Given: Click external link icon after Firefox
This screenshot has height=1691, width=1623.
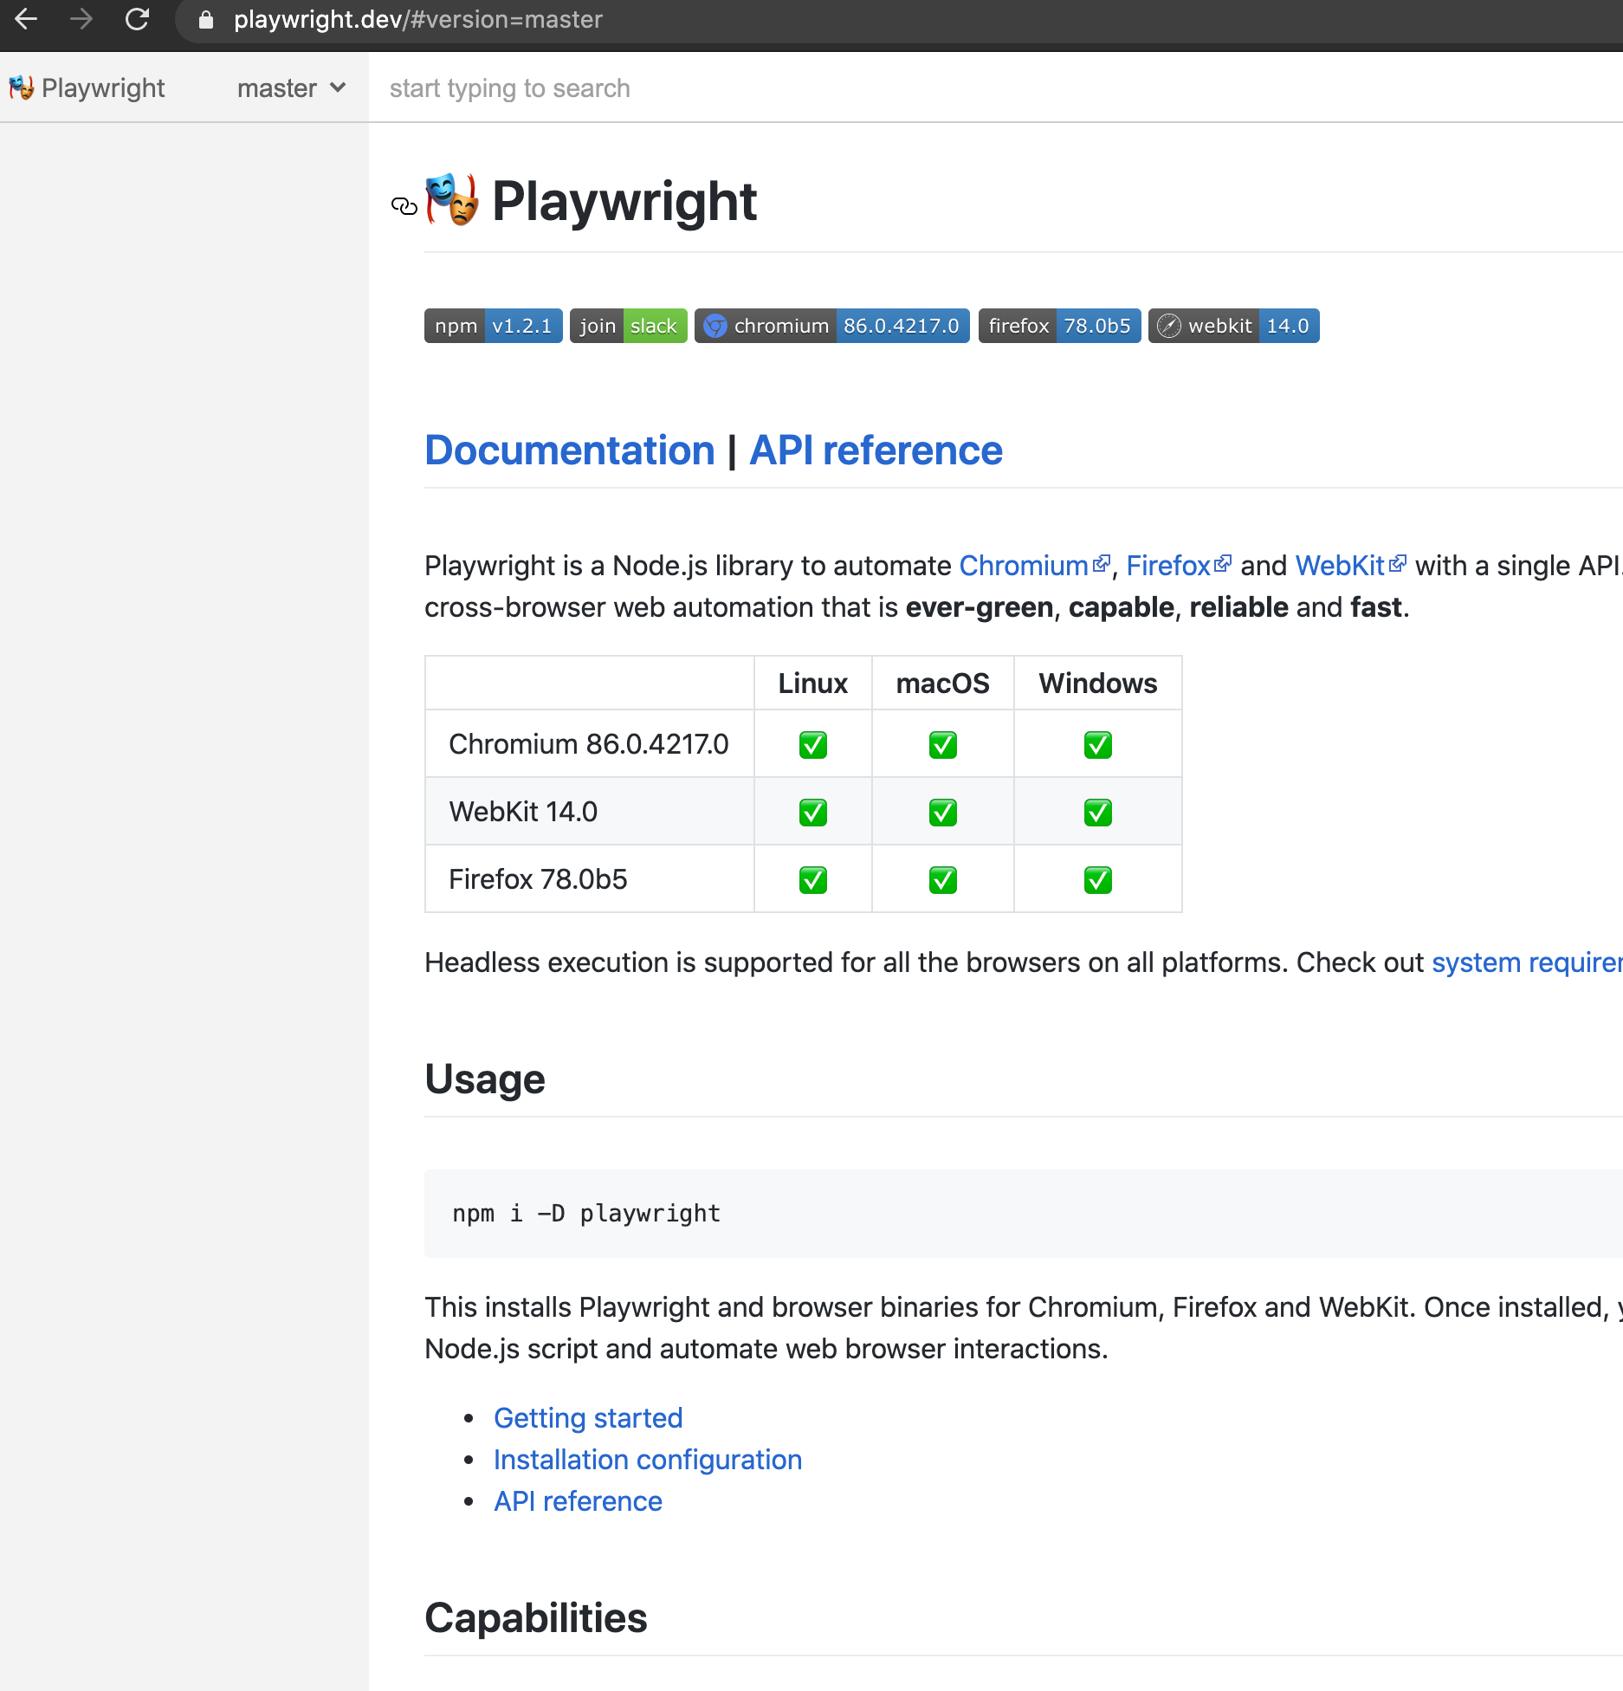Looking at the screenshot, I should tap(1222, 564).
